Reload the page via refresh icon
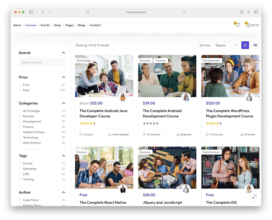The image size is (272, 220). click(x=184, y=12)
